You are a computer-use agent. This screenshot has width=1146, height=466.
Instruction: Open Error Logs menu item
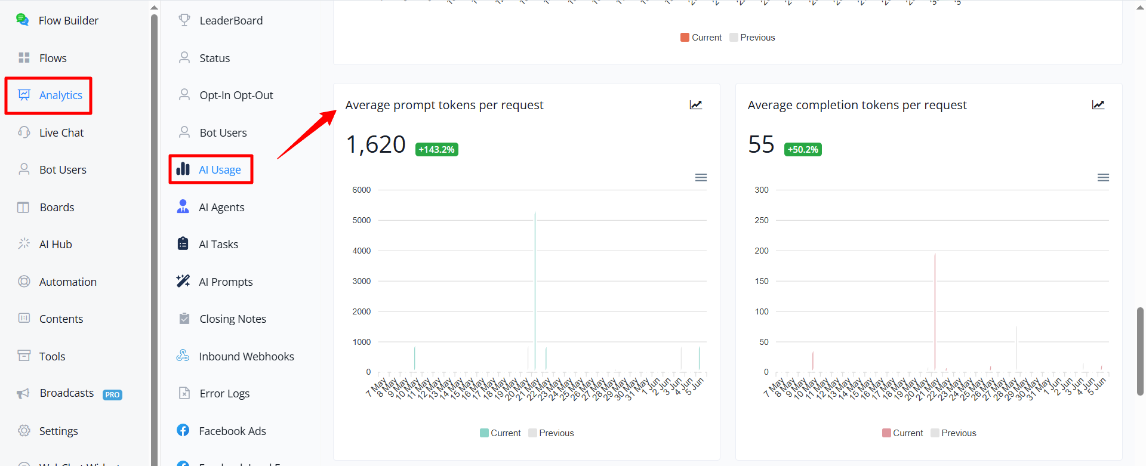coord(215,393)
